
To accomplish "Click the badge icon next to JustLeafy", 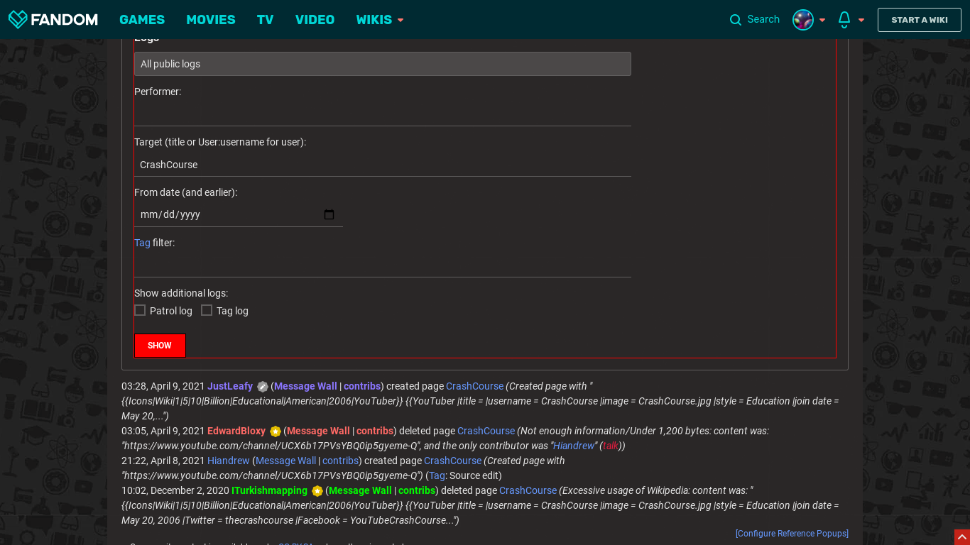I will pyautogui.click(x=263, y=387).
